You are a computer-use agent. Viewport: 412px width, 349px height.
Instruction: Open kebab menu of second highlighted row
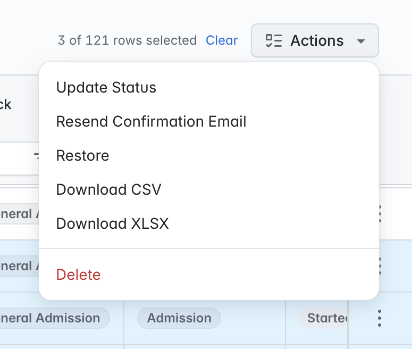coord(380,266)
